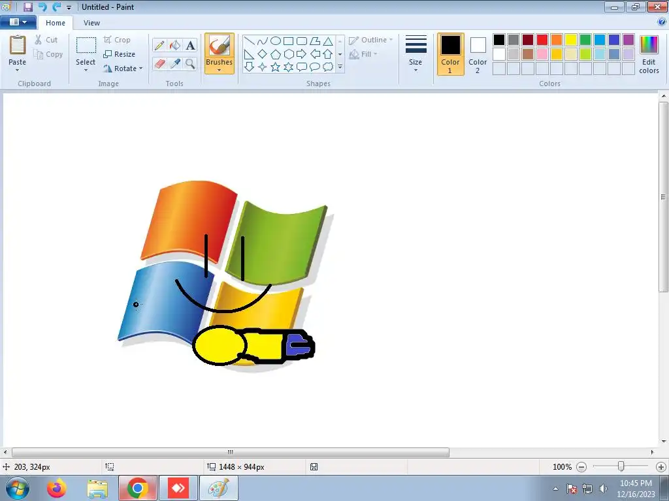Click the Save icon in quick access toolbar

(28, 7)
